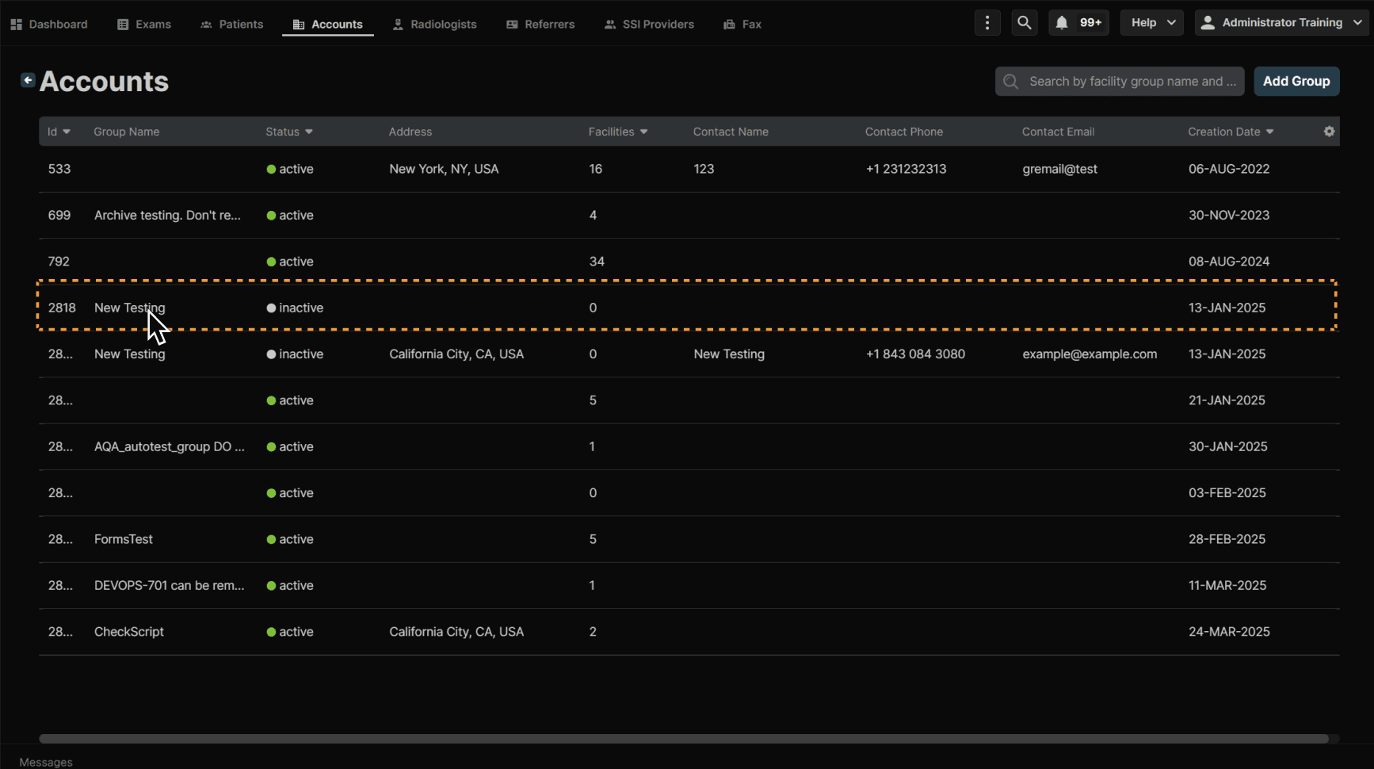Image resolution: width=1374 pixels, height=769 pixels.
Task: Open the Dashboard tab
Action: (x=49, y=25)
